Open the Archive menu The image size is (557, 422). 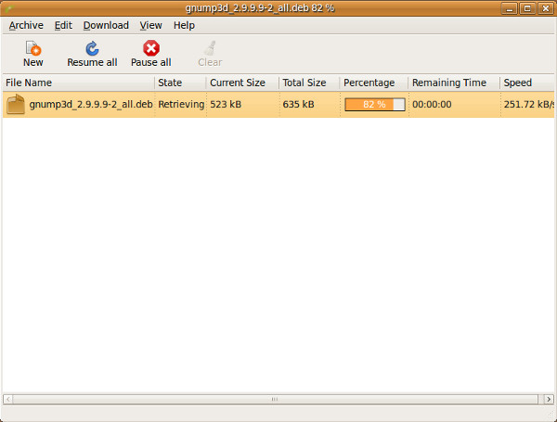(26, 25)
